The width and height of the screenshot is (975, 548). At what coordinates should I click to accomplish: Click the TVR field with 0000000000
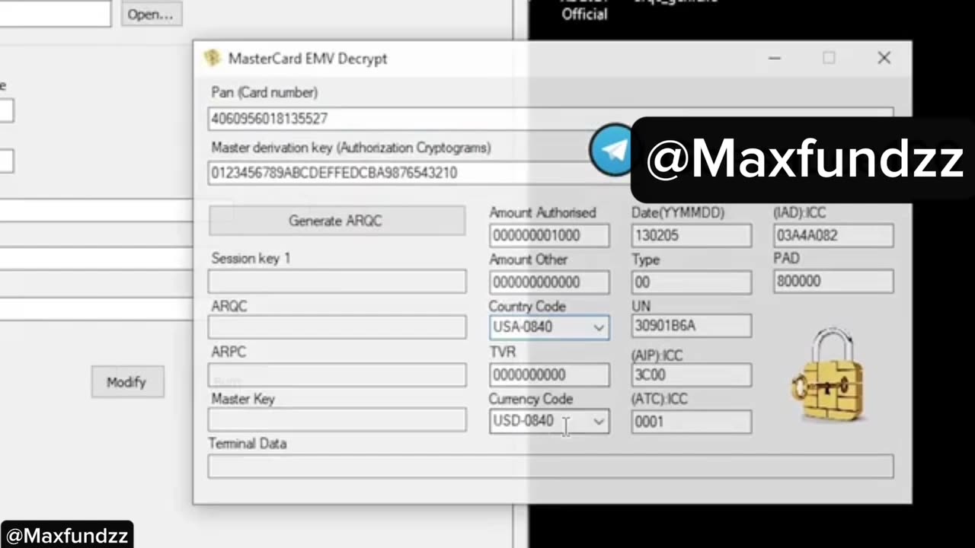[x=549, y=375]
